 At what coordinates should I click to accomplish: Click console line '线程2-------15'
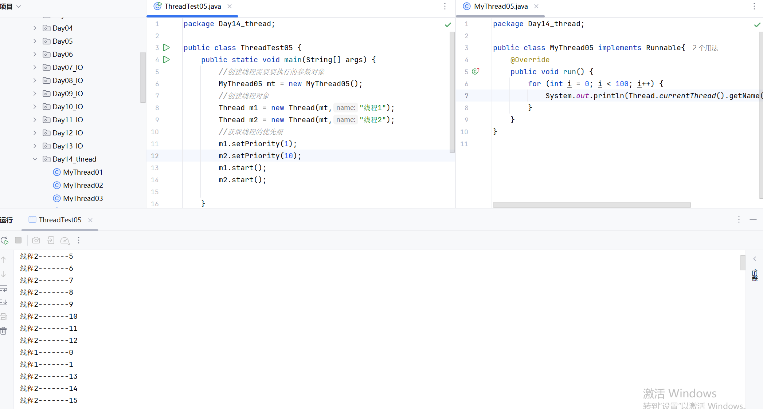(x=49, y=400)
